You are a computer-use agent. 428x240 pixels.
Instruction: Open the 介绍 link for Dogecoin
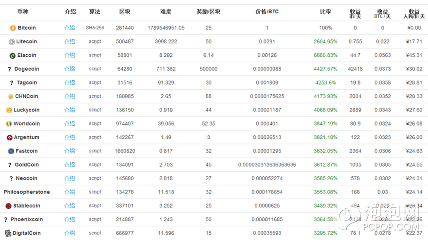point(69,69)
